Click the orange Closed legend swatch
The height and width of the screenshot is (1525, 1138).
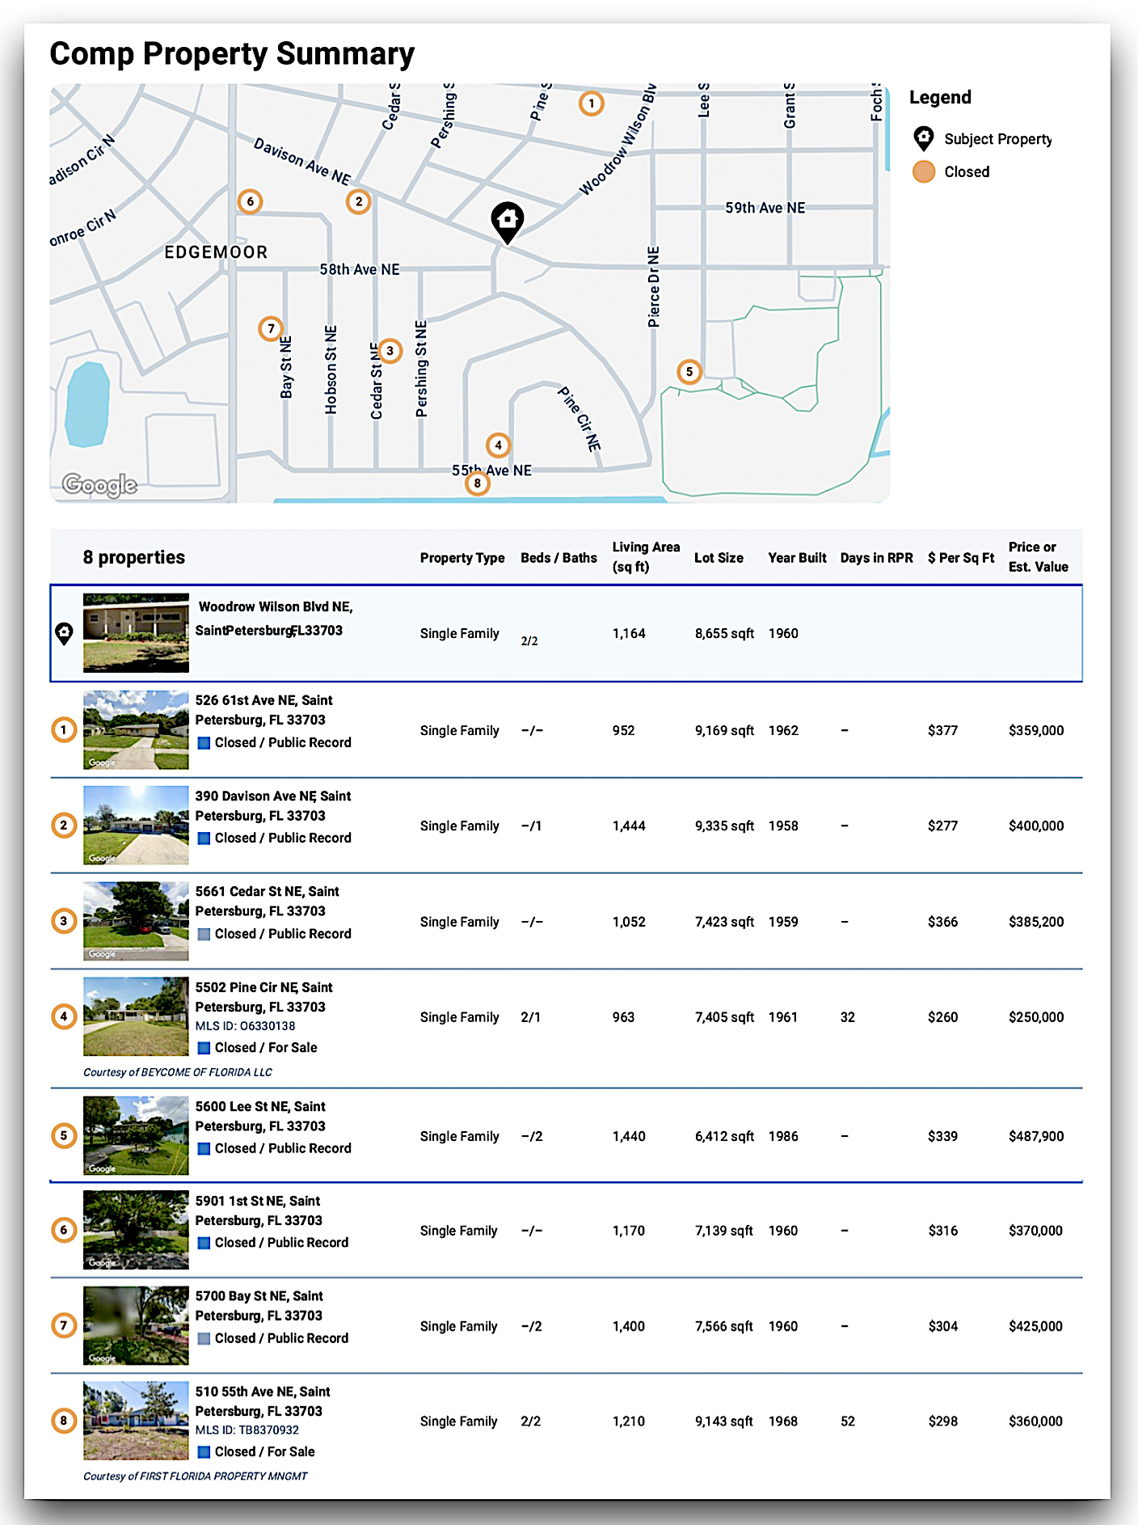(x=924, y=171)
